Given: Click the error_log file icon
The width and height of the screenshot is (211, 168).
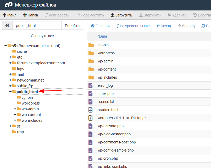Looking at the screenshot, I should [91, 85].
